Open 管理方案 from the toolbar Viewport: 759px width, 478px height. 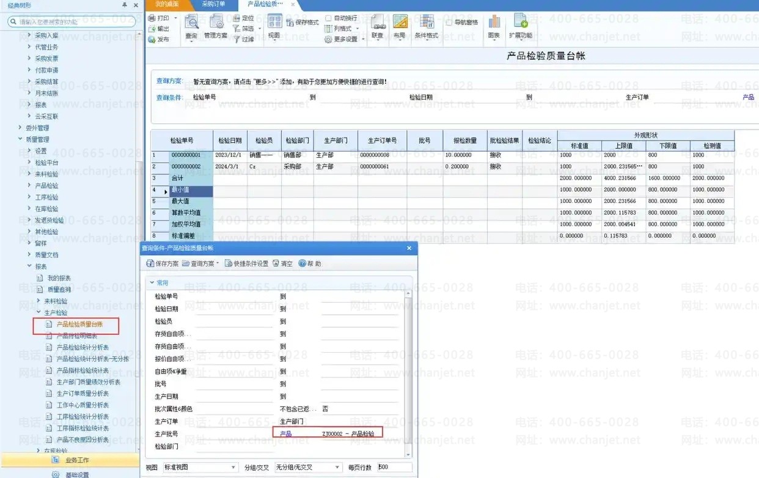pos(216,27)
